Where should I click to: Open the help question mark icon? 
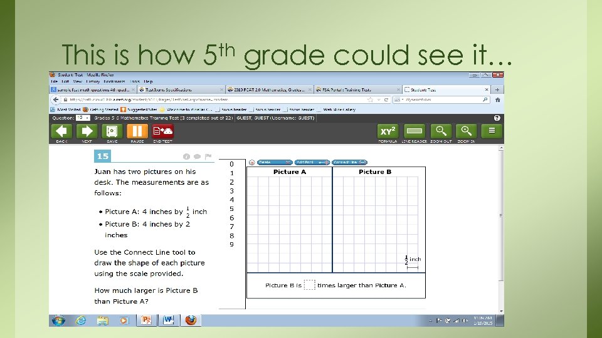tap(497, 118)
